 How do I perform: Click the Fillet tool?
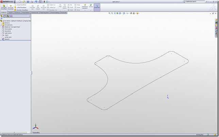coord(60,6)
